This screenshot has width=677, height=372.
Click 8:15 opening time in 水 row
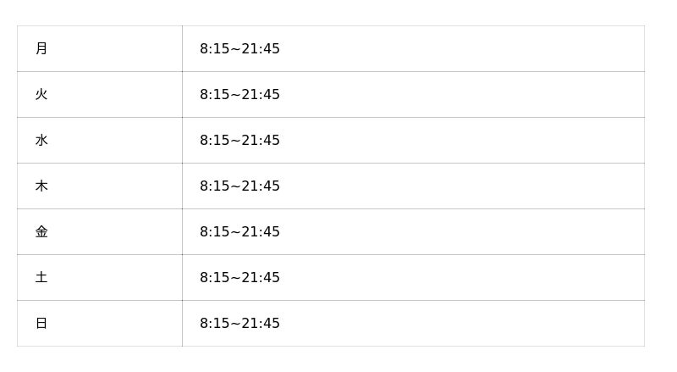pyautogui.click(x=214, y=141)
